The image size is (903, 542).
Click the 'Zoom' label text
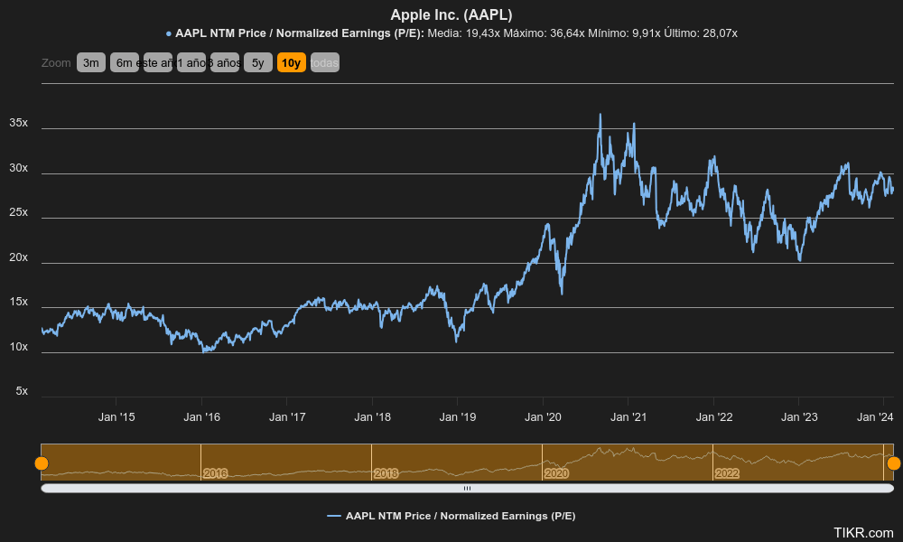pyautogui.click(x=56, y=63)
